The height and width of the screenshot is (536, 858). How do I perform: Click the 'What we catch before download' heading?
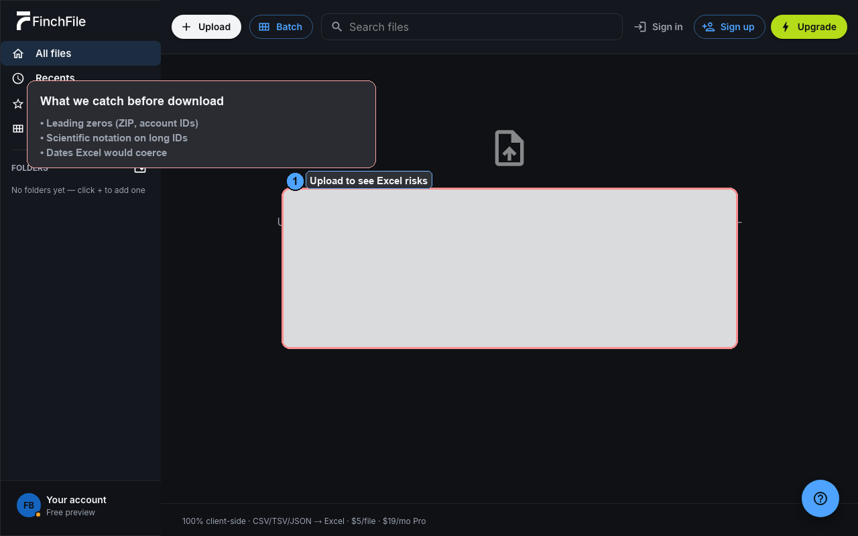[132, 101]
